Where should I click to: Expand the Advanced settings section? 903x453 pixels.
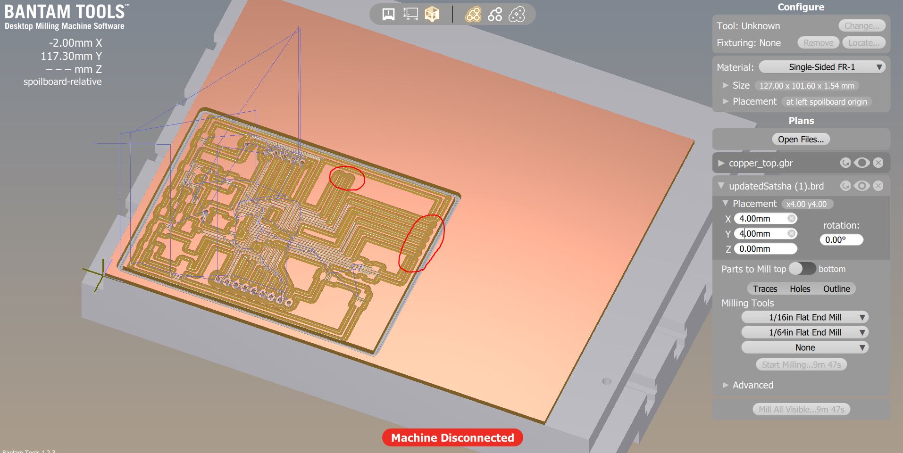(x=726, y=385)
